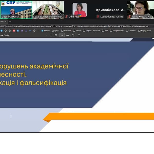The height and width of the screenshot is (154, 154).
Task: Click muted mic icon for Кривобокова Алина
Action: [x=98, y=17]
